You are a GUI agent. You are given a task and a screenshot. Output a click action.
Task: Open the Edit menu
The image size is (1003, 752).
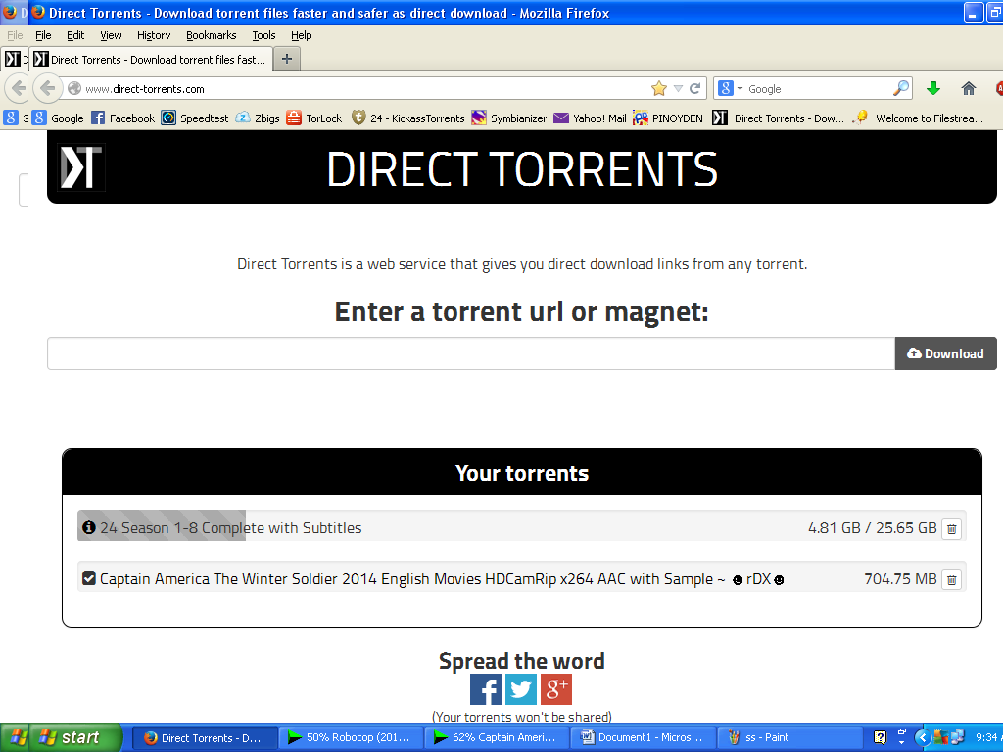coord(75,35)
